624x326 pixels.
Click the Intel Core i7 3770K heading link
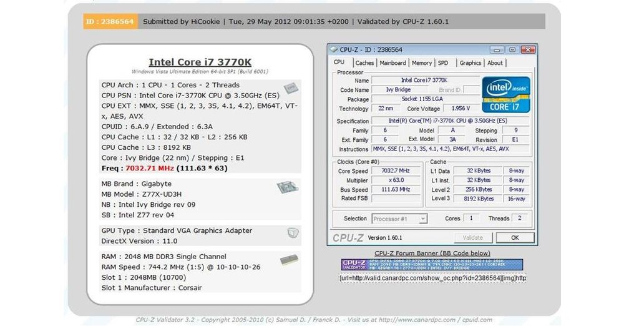[200, 62]
